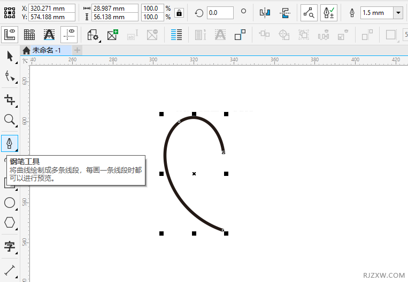
Task: Open the Options gear dropdown in toolbar
Action: tap(93, 35)
